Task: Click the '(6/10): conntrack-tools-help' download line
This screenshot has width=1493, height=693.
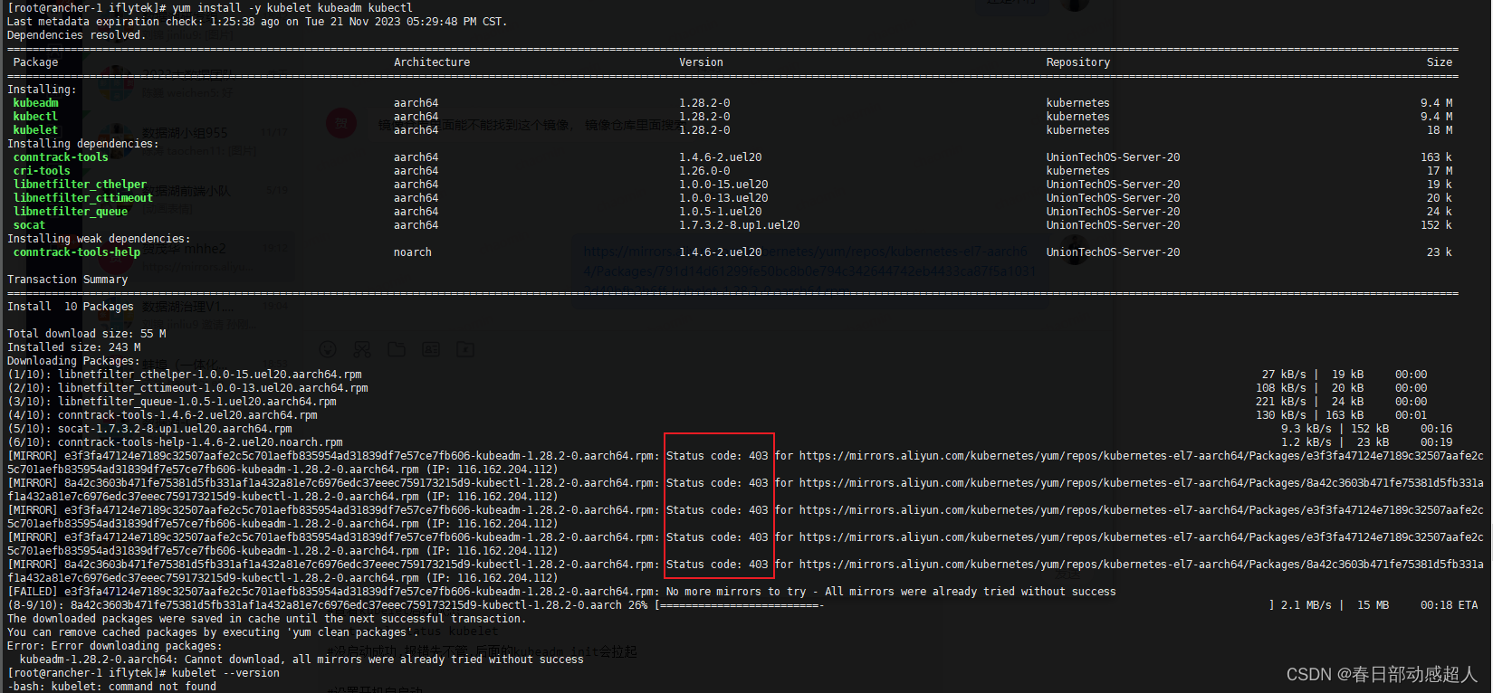Action: pyautogui.click(x=175, y=441)
